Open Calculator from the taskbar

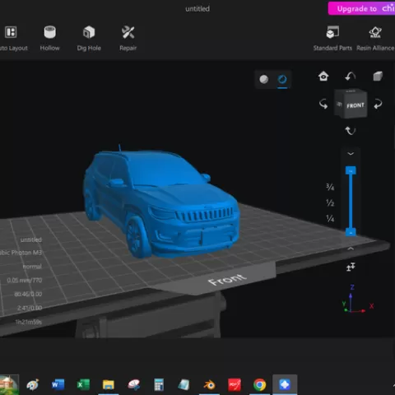159,384
